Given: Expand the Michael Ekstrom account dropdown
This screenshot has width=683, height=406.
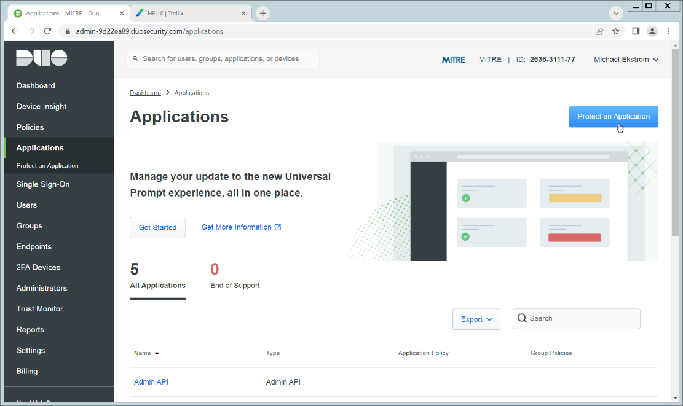Looking at the screenshot, I should 626,60.
